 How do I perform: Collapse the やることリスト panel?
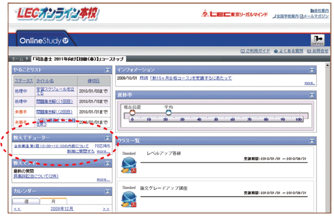(107, 69)
